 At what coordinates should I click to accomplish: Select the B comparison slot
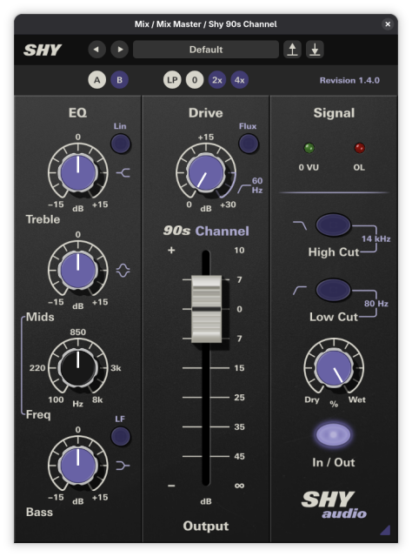pos(119,80)
